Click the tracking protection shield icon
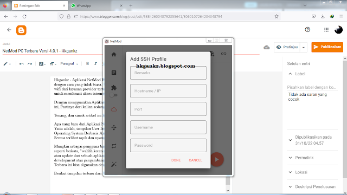The height and width of the screenshot is (195, 347). 61,16
